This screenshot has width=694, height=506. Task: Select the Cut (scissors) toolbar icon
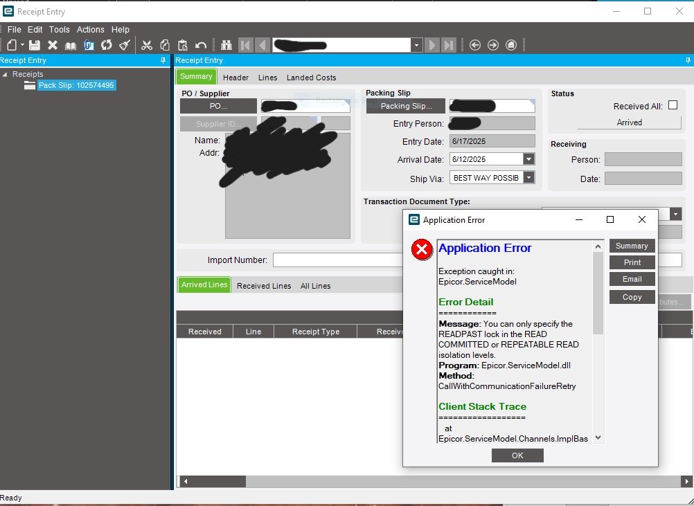tap(146, 45)
